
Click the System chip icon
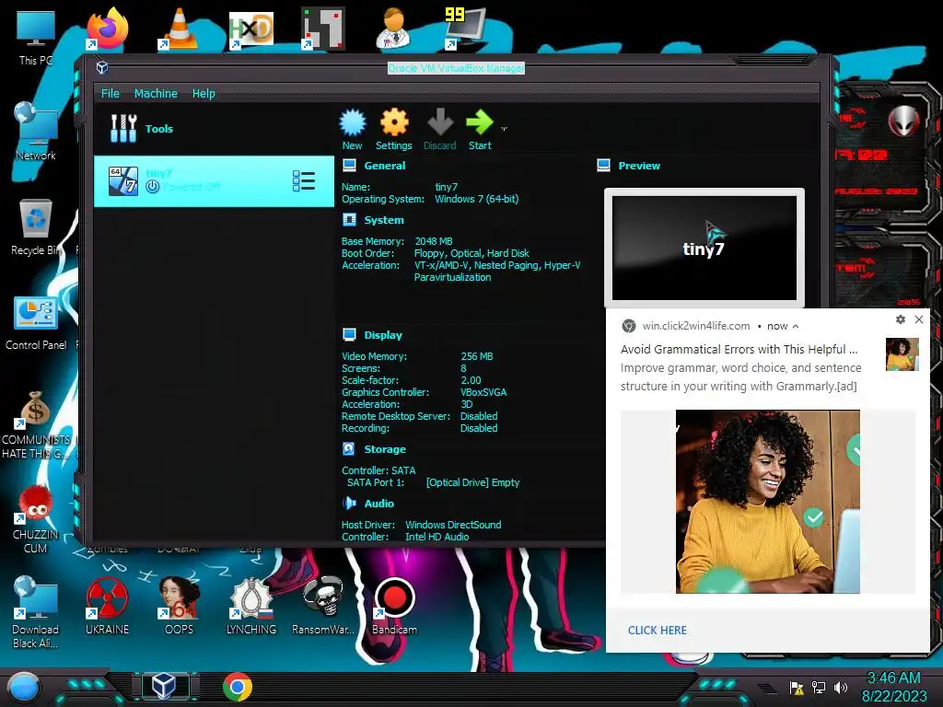[x=349, y=219]
